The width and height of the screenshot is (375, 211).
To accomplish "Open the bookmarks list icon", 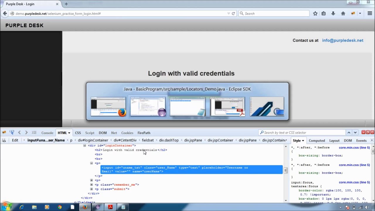I will tap(323, 13).
